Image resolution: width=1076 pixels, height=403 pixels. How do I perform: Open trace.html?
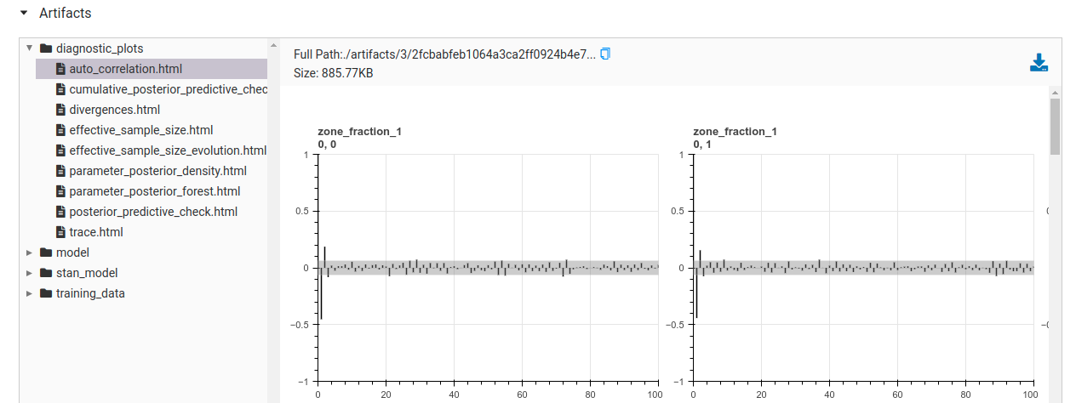(96, 232)
